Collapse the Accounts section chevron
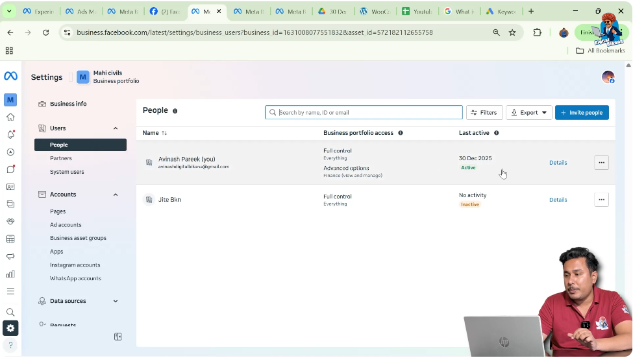 tap(116, 195)
